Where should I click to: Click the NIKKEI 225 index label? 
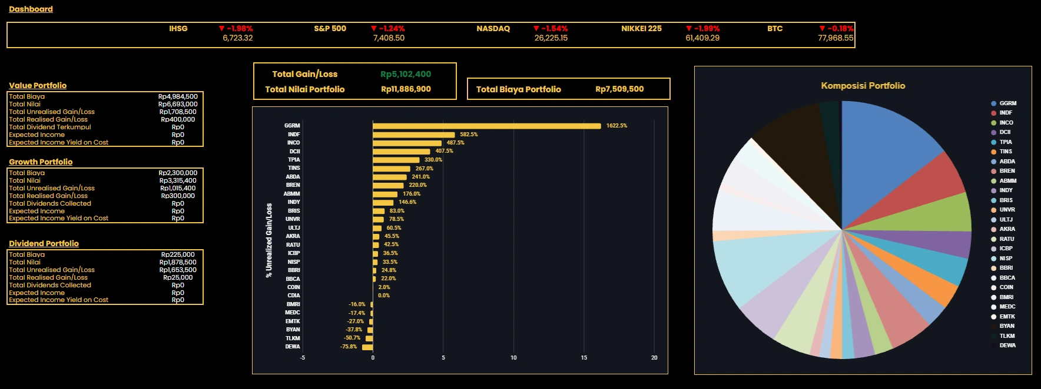641,28
